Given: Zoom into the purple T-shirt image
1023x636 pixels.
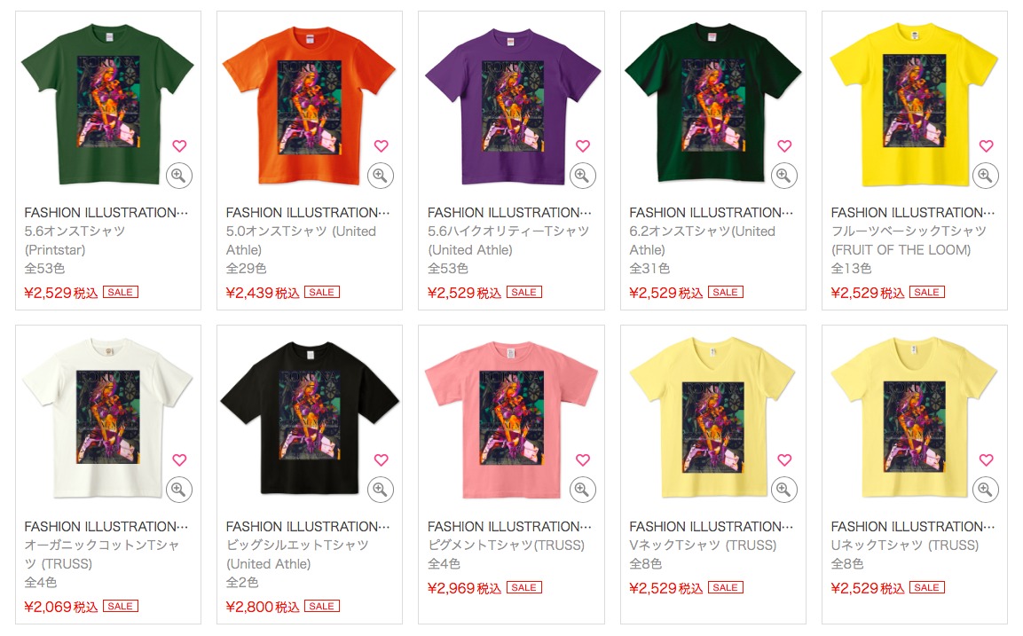Looking at the screenshot, I should coord(582,176).
